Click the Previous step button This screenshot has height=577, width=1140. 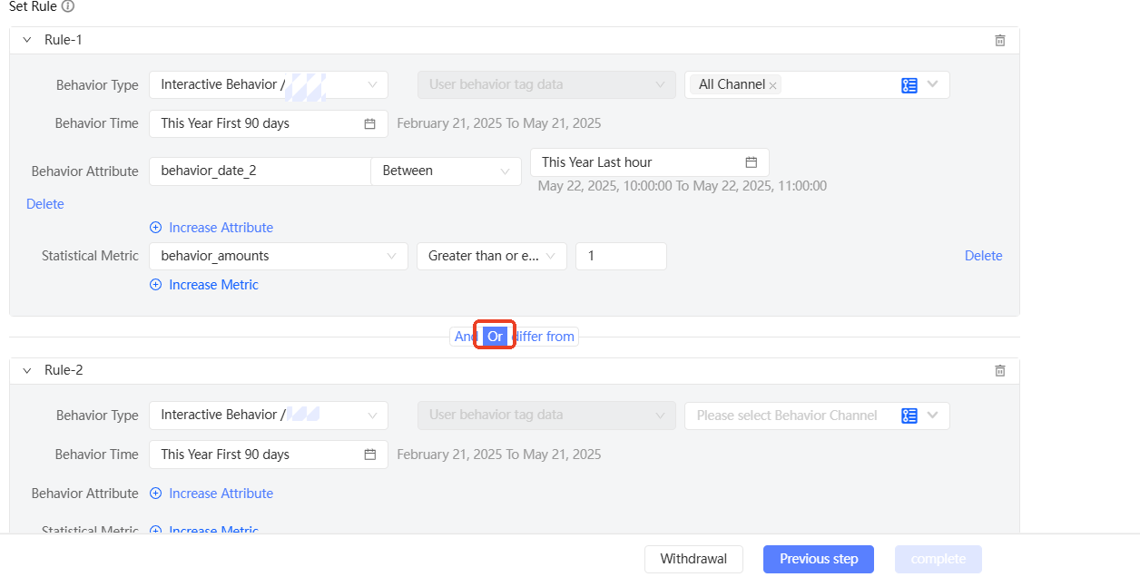click(819, 559)
